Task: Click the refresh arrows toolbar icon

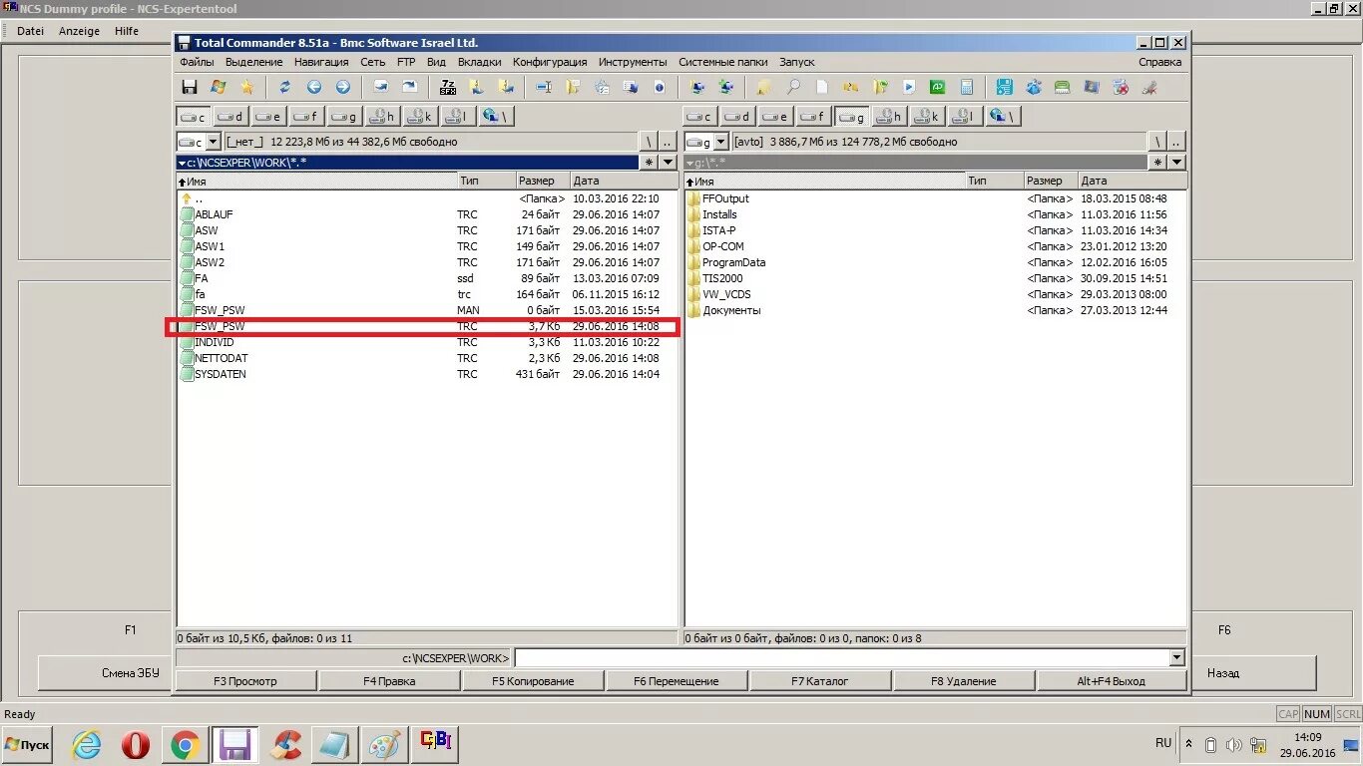Action: pyautogui.click(x=284, y=88)
